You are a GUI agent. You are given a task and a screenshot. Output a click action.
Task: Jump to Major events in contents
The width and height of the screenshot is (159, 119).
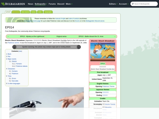click(12, 59)
